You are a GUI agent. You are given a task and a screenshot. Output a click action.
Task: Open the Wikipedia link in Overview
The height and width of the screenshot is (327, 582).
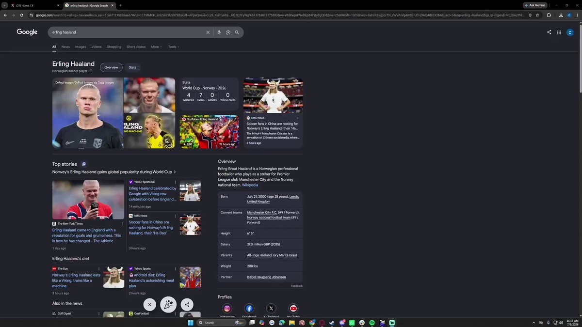pyautogui.click(x=250, y=185)
